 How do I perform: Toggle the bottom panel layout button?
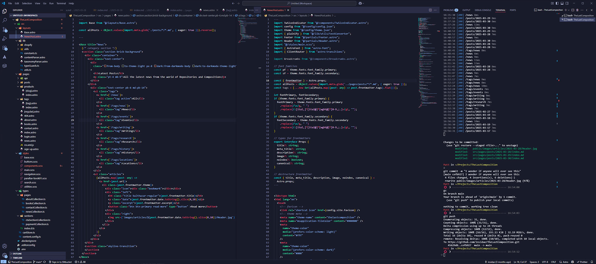click(x=562, y=3)
